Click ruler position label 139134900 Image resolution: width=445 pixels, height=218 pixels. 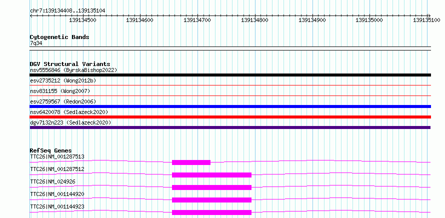pyautogui.click(x=312, y=20)
